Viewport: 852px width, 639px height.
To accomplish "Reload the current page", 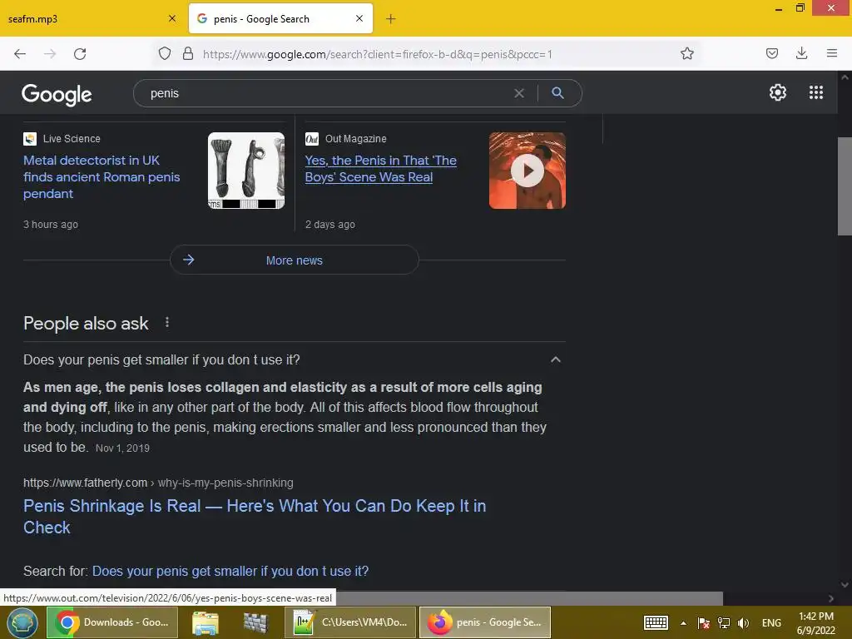I will [x=80, y=54].
